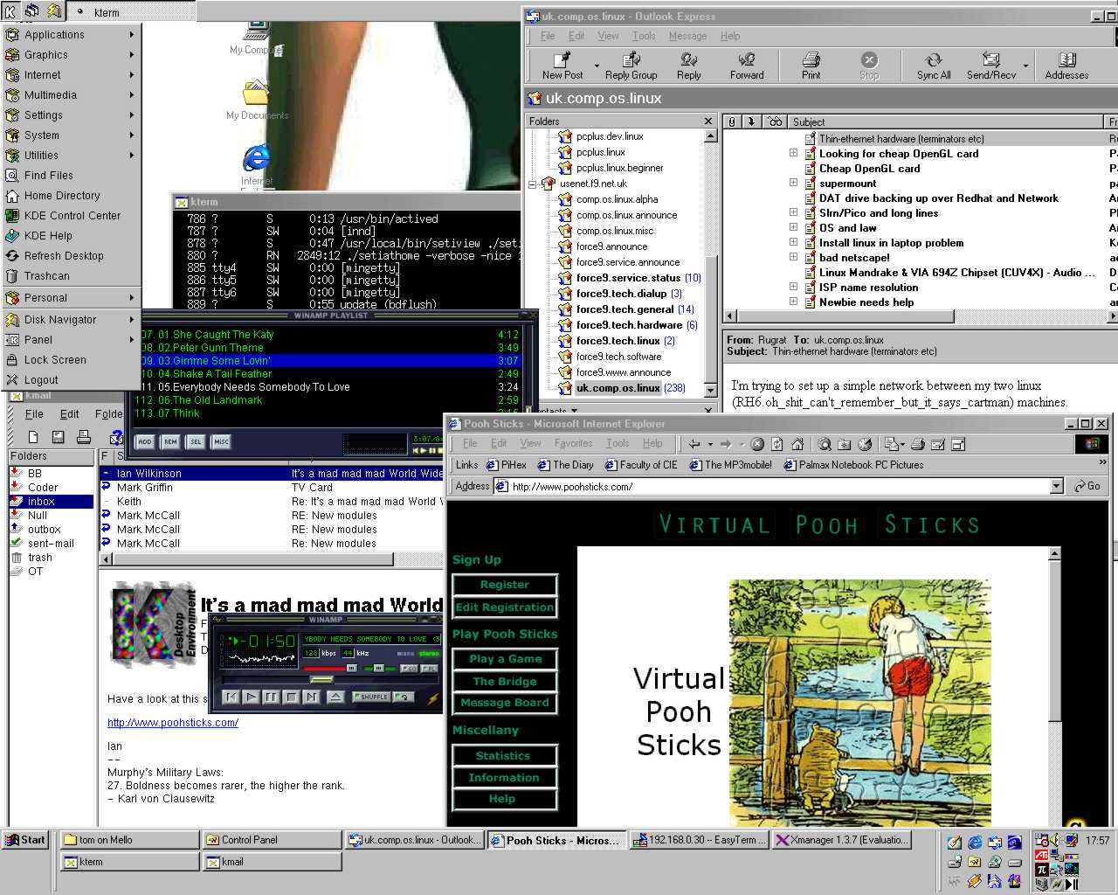This screenshot has width=1118, height=895.
Task: Click Register button on Pooh Sticks
Action: coord(505,584)
